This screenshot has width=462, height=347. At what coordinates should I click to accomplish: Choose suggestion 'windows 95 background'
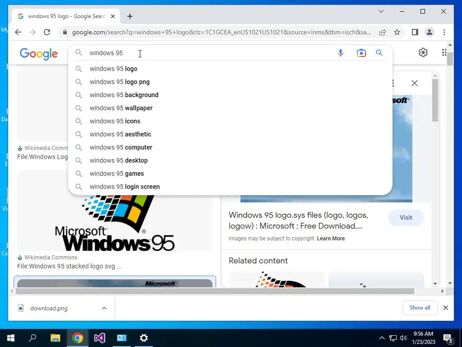(230, 95)
